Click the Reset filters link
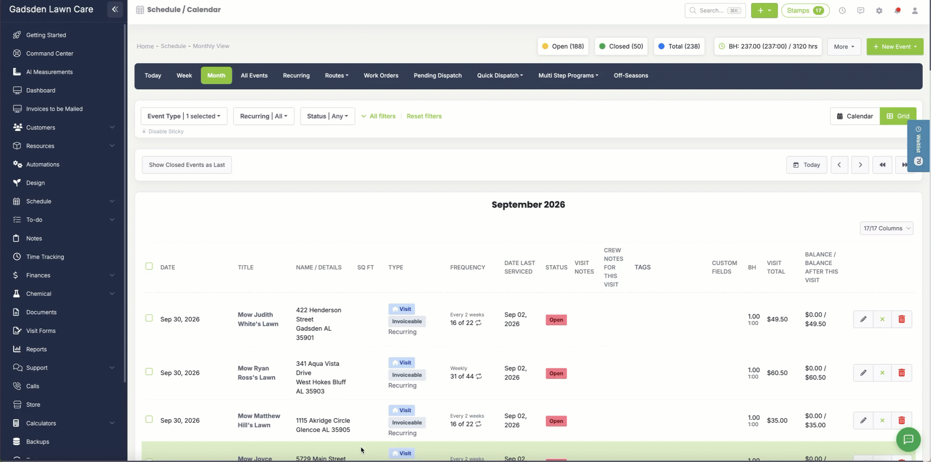The width and height of the screenshot is (931, 462). (424, 116)
